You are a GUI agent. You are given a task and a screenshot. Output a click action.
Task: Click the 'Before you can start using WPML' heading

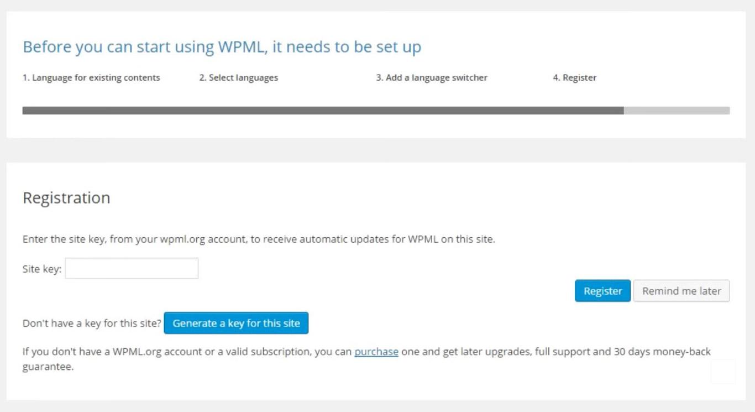tap(222, 47)
